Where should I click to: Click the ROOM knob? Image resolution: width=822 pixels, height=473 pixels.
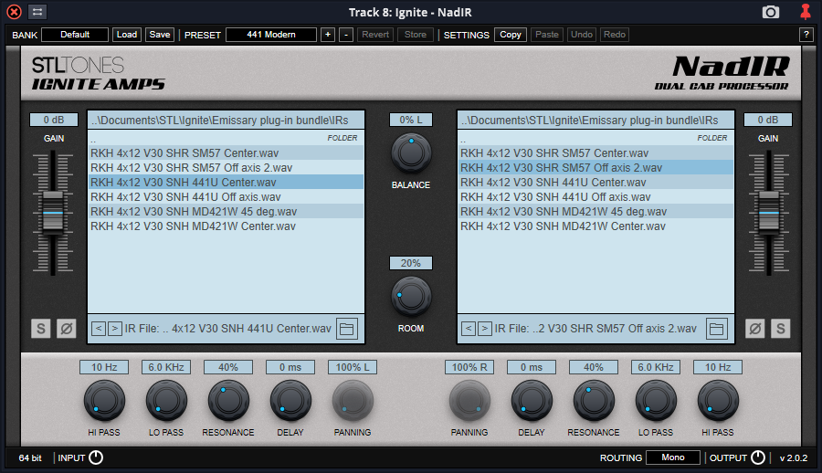411,297
